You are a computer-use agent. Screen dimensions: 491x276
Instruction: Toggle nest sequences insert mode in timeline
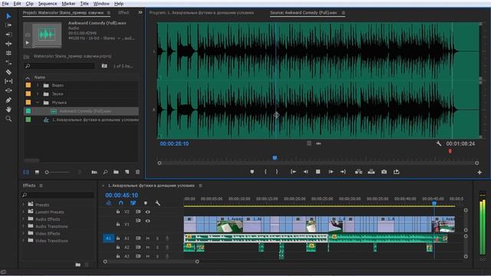click(109, 203)
